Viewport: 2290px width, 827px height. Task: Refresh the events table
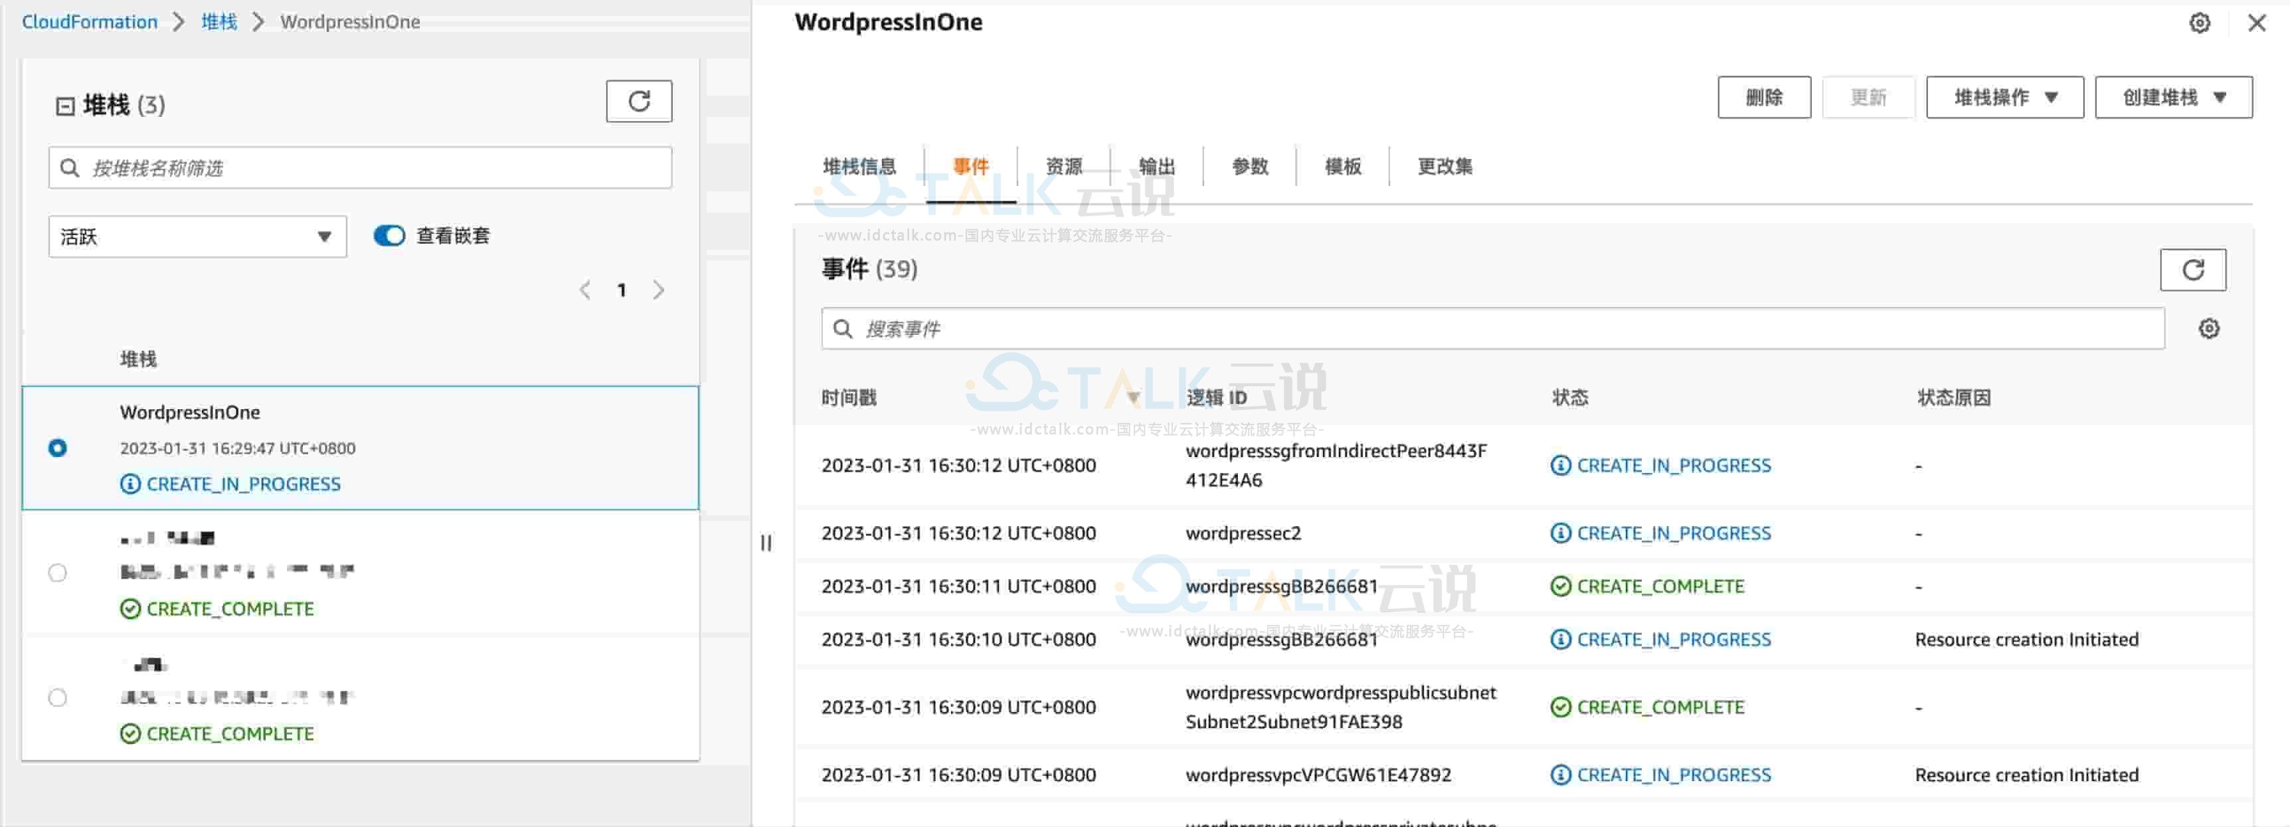pos(2192,270)
